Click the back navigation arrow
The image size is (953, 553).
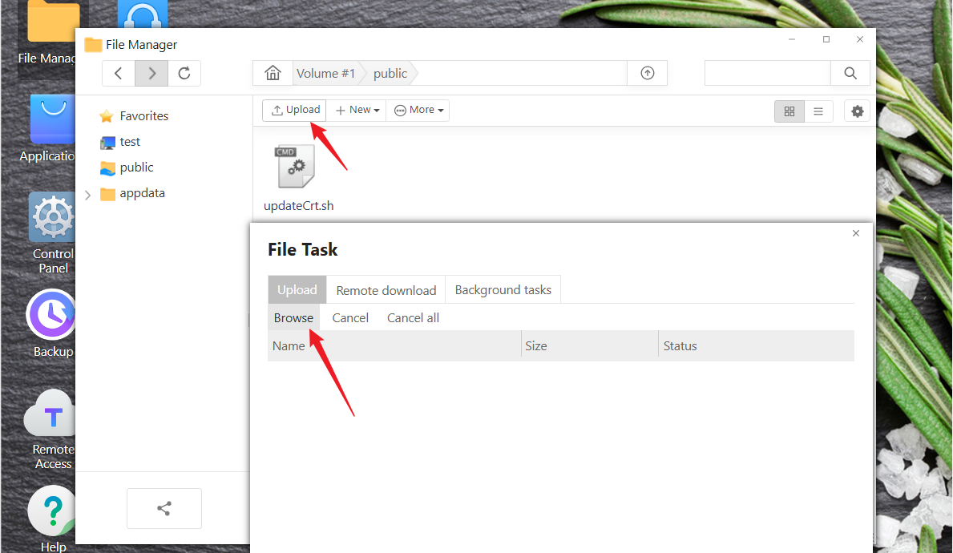pos(119,74)
